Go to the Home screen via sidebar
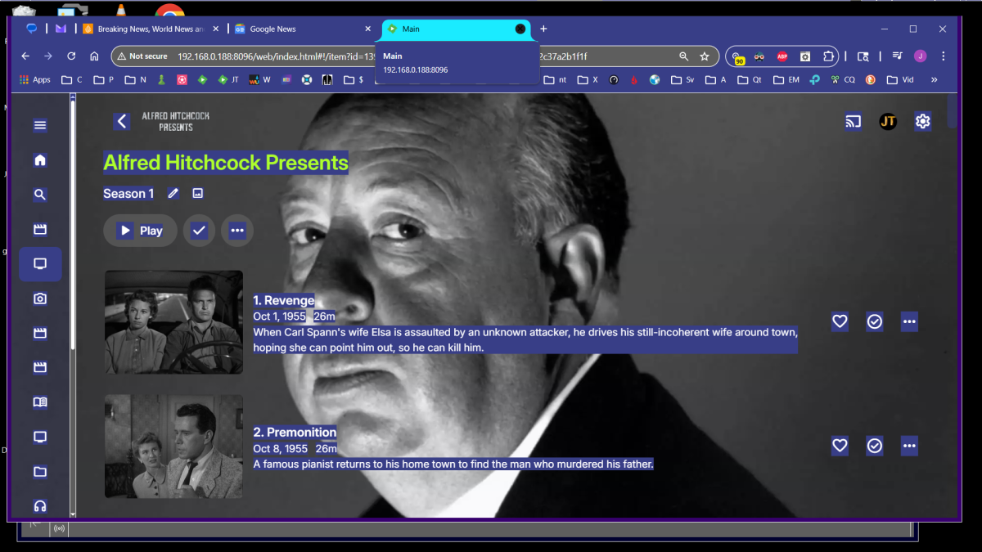Viewport: 982px width, 552px height. click(39, 160)
